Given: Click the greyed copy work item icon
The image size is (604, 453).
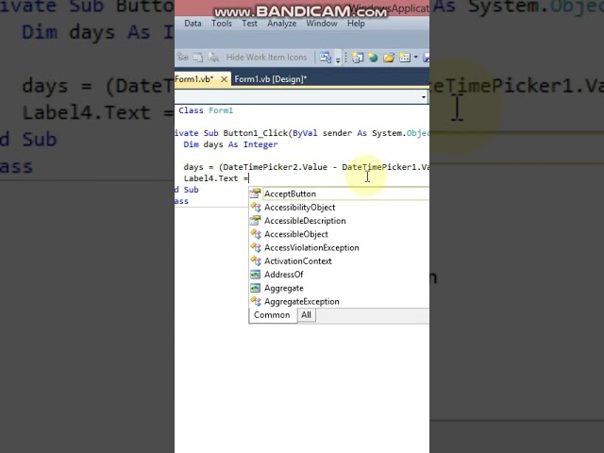Looking at the screenshot, I should [x=198, y=58].
